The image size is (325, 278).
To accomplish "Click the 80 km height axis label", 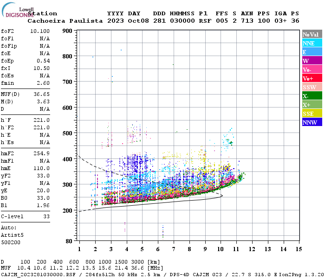I will click(69, 241).
